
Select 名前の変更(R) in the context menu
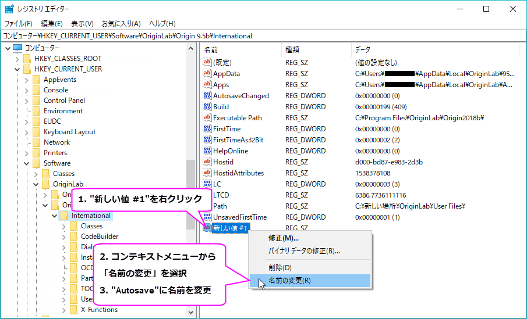310,281
